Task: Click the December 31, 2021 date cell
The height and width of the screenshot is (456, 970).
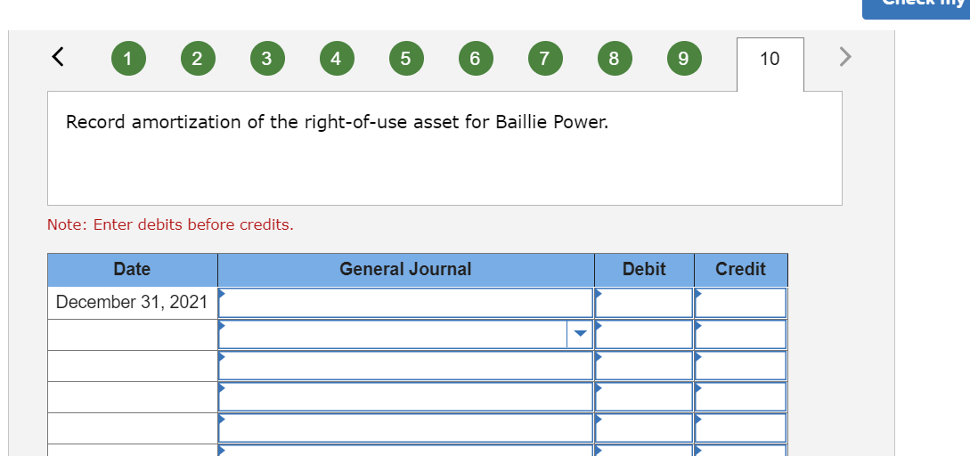Action: pos(133,303)
